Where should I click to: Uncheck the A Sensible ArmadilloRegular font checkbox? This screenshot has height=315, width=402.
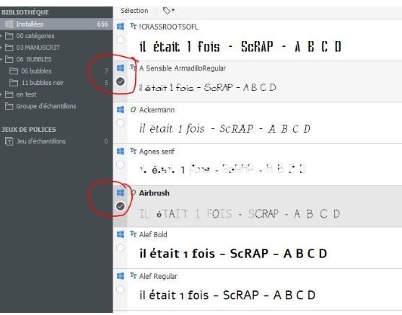121,81
